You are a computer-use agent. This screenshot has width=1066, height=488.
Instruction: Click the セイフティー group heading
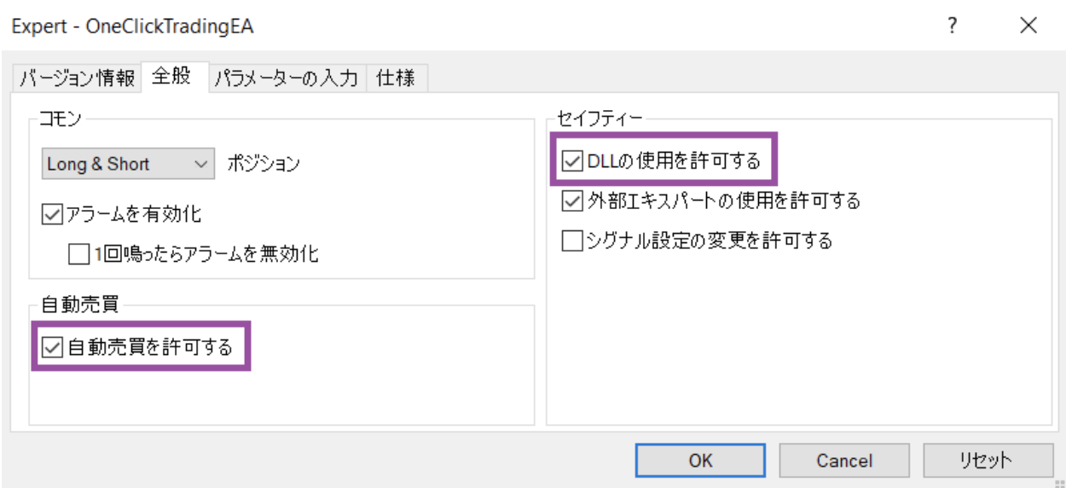599,117
